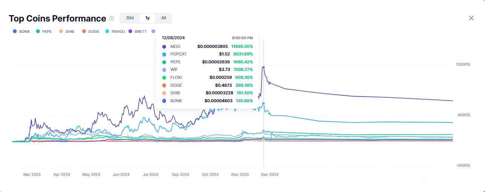The image size is (485, 192).
Task: Toggle the PENGU legend entry
Action: (x=114, y=31)
